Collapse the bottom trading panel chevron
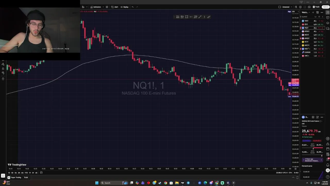This screenshot has height=186, width=330. coord(293,177)
